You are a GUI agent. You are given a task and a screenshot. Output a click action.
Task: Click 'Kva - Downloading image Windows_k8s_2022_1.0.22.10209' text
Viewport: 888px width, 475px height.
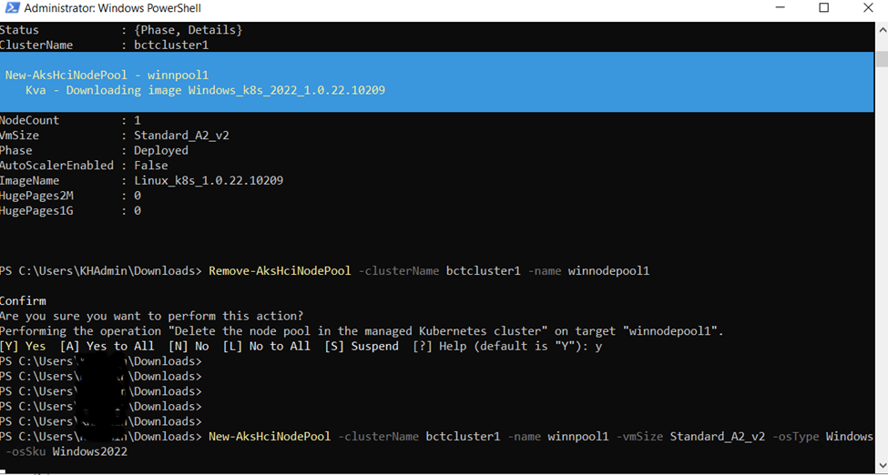(x=205, y=91)
